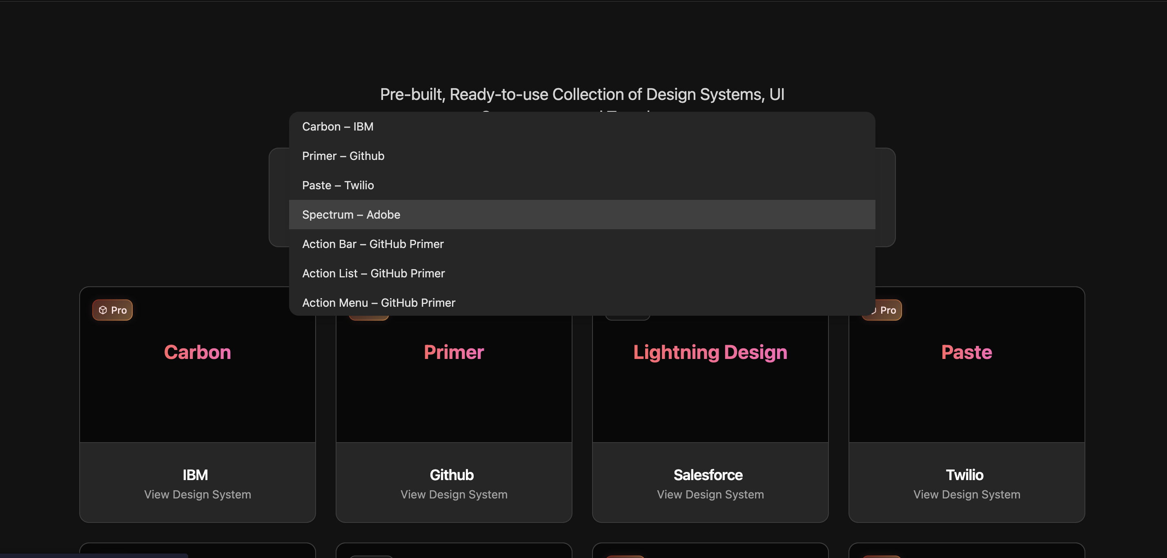The height and width of the screenshot is (558, 1167).
Task: Click View Design System under IBM
Action: click(197, 495)
